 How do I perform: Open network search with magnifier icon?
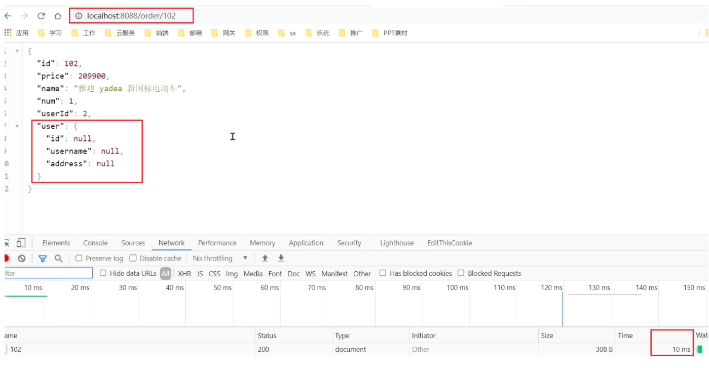[x=58, y=259]
